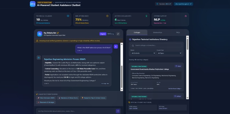Click the chat scrollbar thumb
The height and width of the screenshot is (114, 230).
tap(122, 77)
